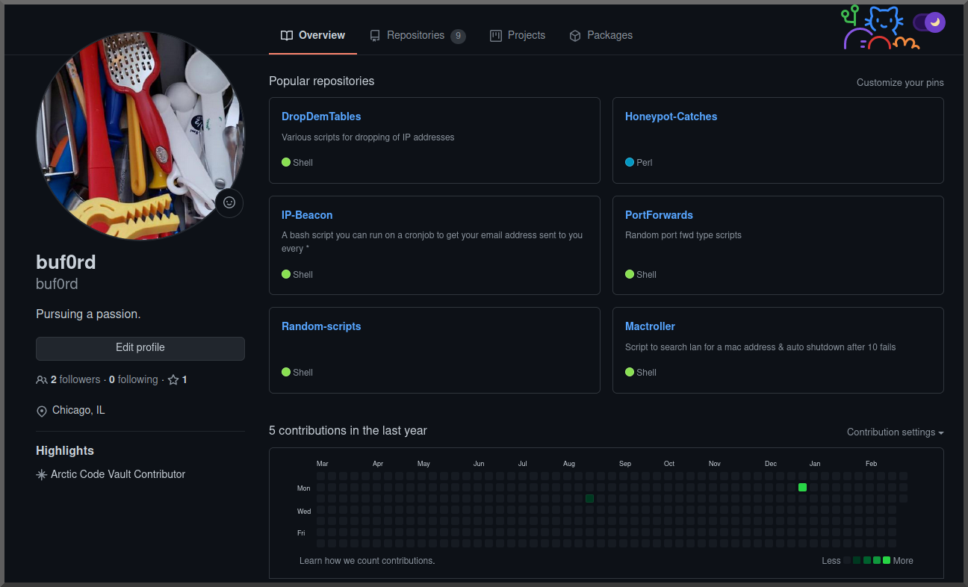Click the Projects board icon
Image resolution: width=968 pixels, height=587 pixels.
click(x=496, y=36)
